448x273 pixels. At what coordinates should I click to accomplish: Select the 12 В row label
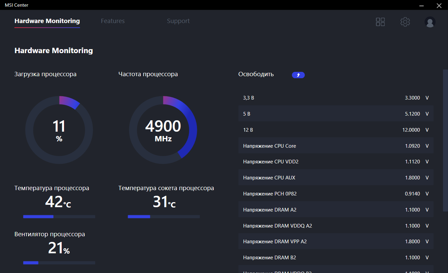click(248, 130)
